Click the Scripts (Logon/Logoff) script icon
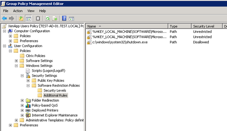Viewport: 227px width, 131px height. [28, 71]
